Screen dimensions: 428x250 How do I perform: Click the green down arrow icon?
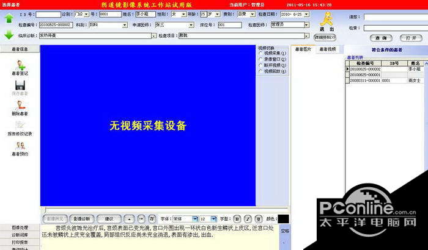9,35
